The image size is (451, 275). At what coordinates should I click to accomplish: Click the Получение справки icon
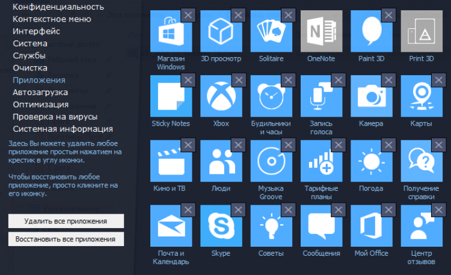[422, 161]
